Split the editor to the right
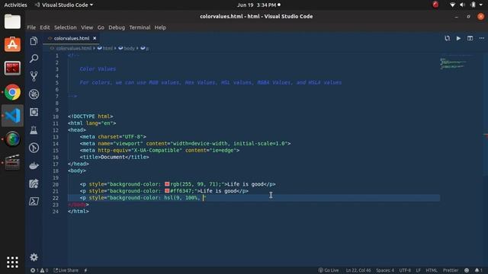Screen dimensions: 488x274 (x=470, y=38)
